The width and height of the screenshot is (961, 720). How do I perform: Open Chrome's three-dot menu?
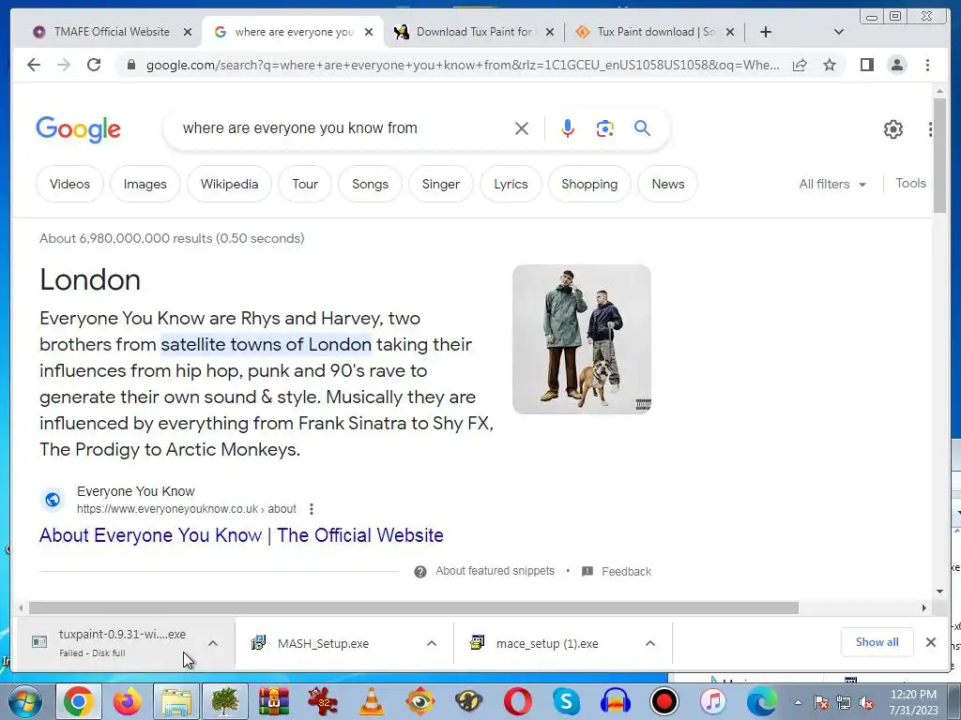click(x=927, y=65)
